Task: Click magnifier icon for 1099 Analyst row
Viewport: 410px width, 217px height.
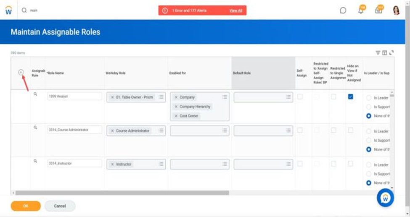Action: [x=35, y=94]
